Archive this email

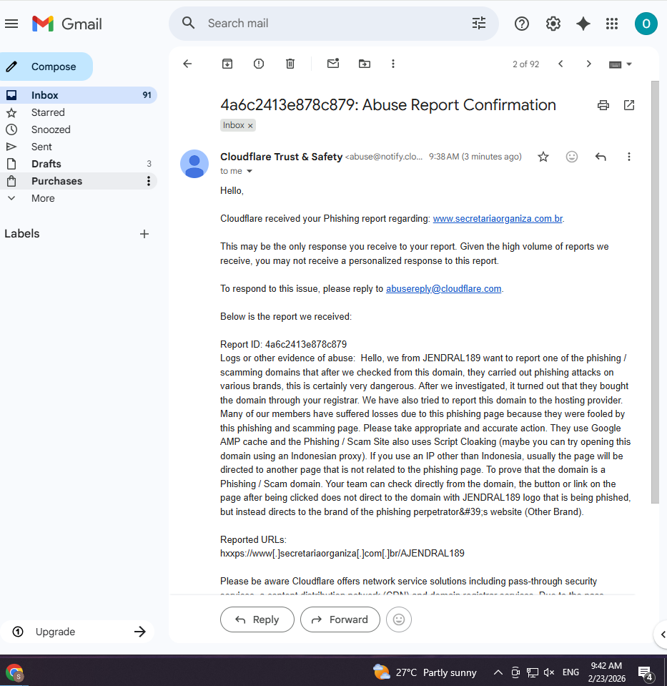(227, 64)
